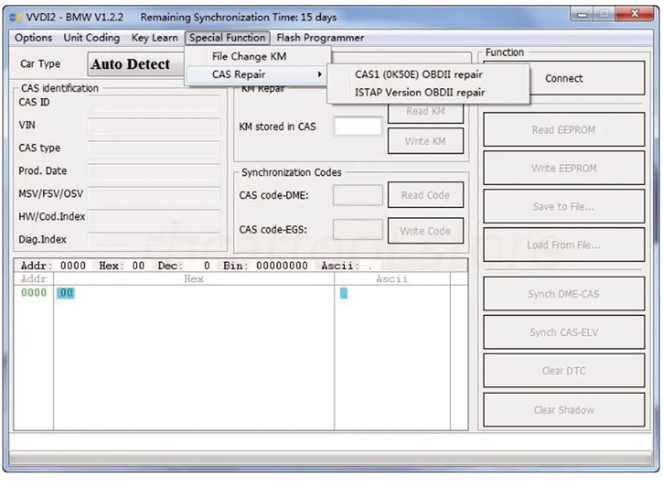The image size is (663, 482).
Task: Click the CAS code-EGS field
Action: coord(358,229)
